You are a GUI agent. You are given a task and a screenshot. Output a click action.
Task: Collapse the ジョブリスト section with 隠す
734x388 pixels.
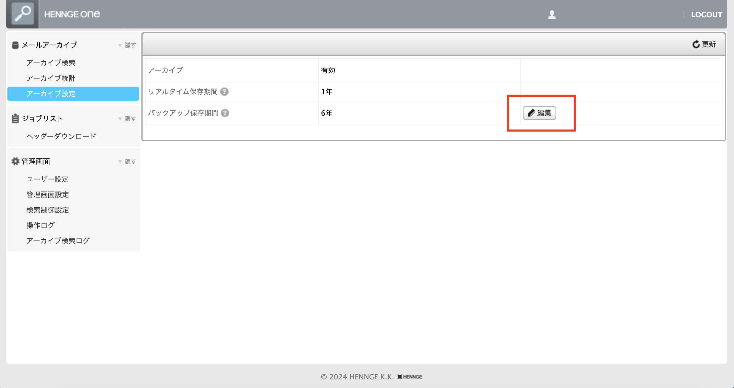coord(127,119)
